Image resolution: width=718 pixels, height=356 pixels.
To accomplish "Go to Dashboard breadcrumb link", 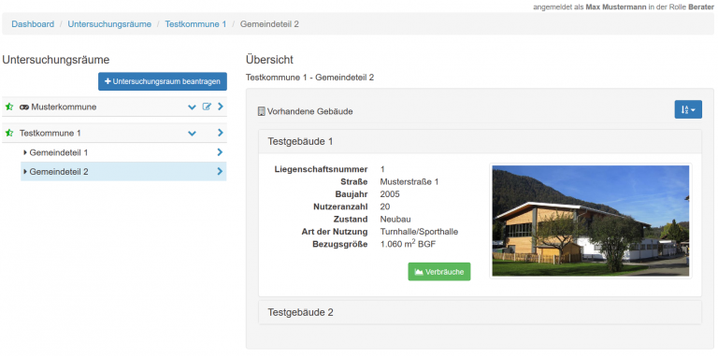I will (33, 23).
